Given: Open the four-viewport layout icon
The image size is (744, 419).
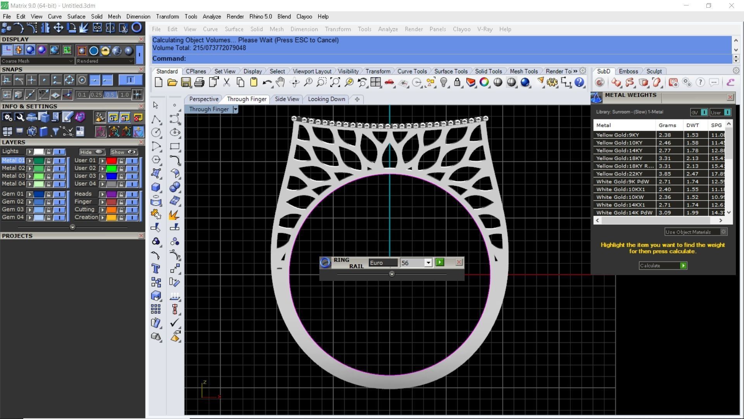Looking at the screenshot, I should click(376, 82).
